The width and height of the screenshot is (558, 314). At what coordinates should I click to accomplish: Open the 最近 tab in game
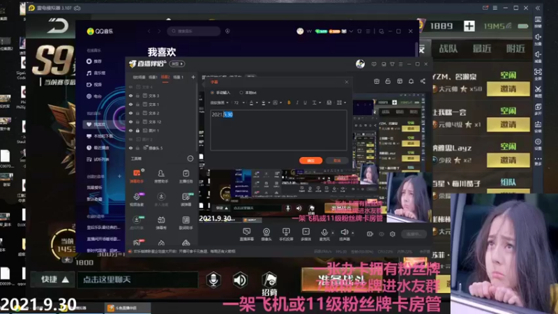482,48
